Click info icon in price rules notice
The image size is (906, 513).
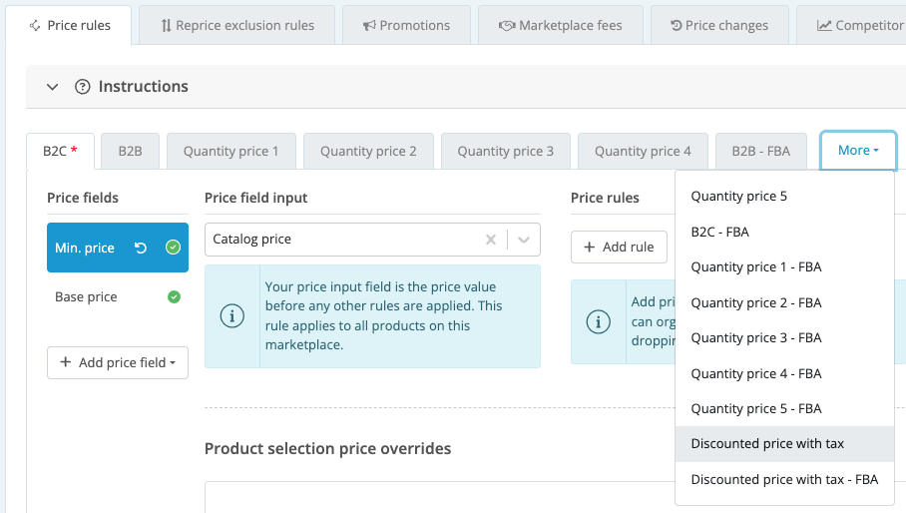pos(598,321)
